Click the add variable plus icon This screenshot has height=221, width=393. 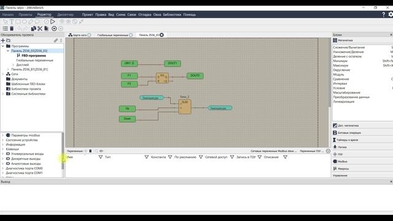(x=86, y=151)
